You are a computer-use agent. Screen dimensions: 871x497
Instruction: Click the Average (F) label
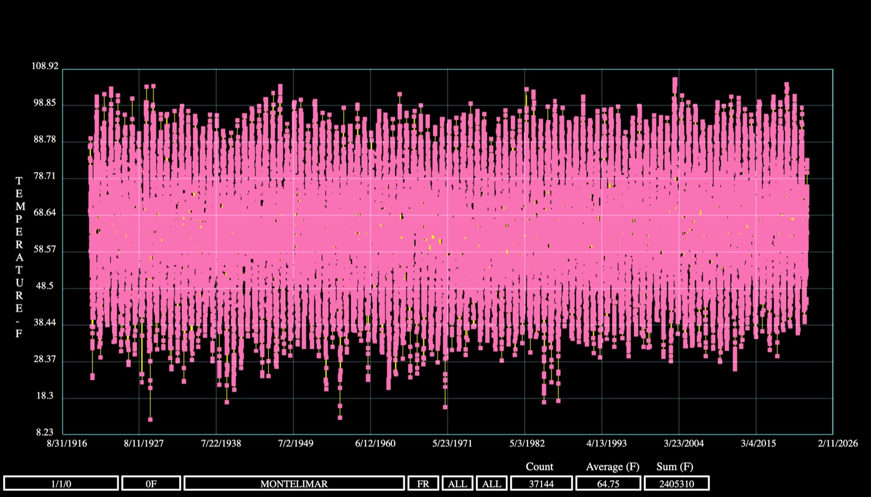pos(612,467)
